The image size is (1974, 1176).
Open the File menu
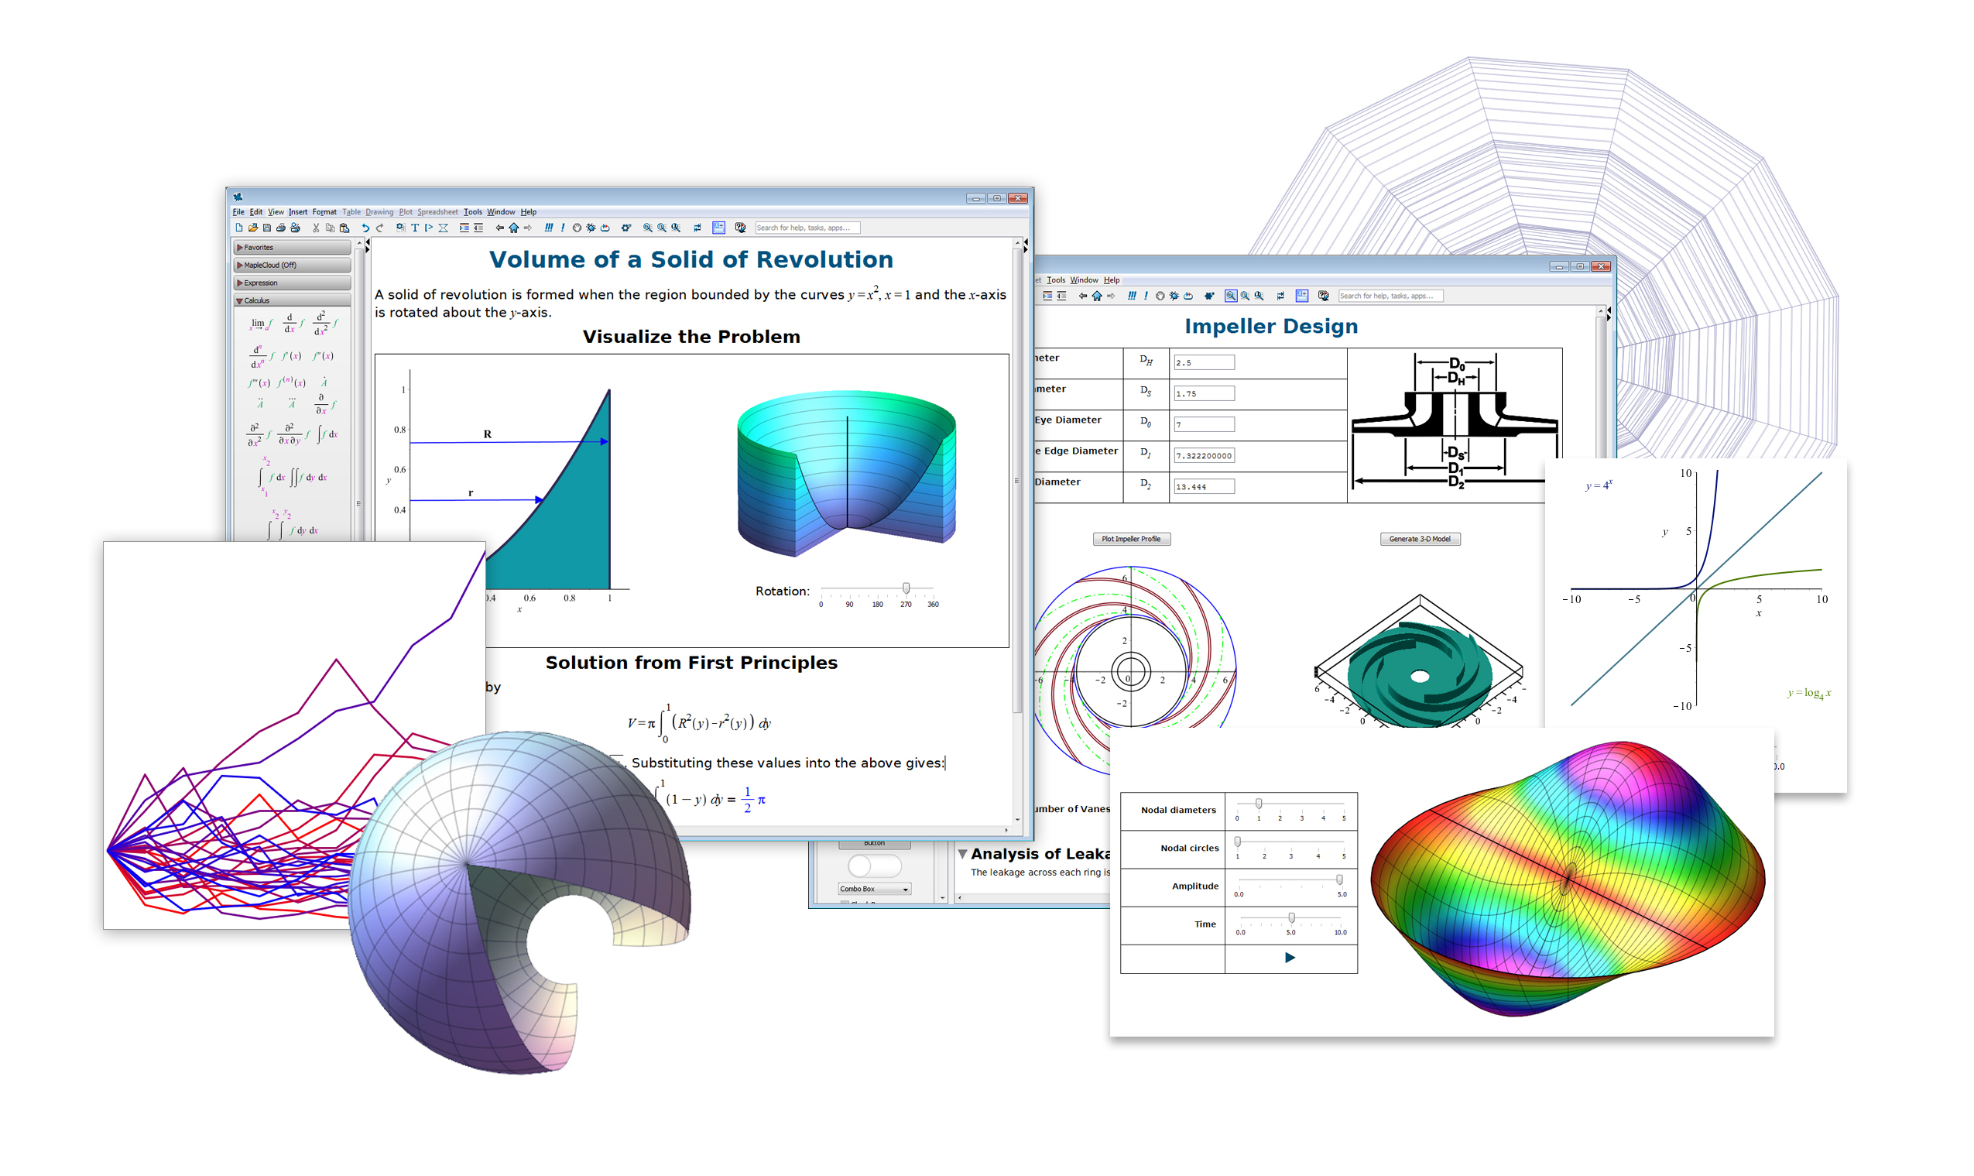click(238, 211)
